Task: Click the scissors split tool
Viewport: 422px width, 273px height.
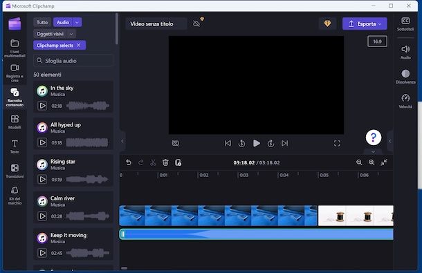Action: [153, 162]
